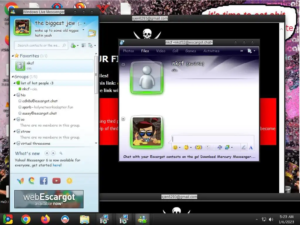Screen dimensions: 300x225
Task: Open the Video tab in chat
Action: [x=161, y=51]
